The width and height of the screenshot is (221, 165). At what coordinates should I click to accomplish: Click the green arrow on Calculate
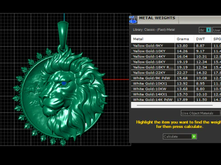[194, 137]
